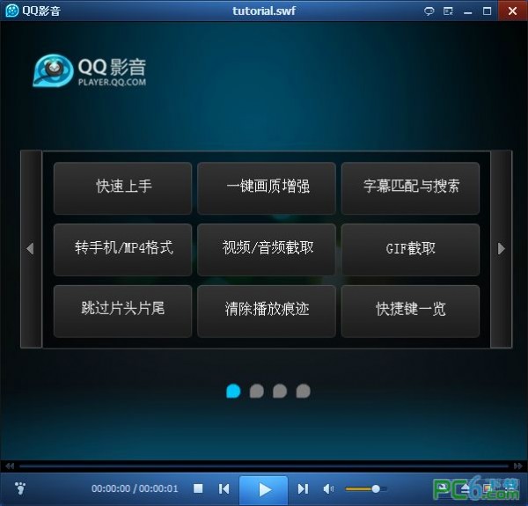Viewport: 528px width, 506px height.
Task: Click the play button
Action: pos(263,489)
